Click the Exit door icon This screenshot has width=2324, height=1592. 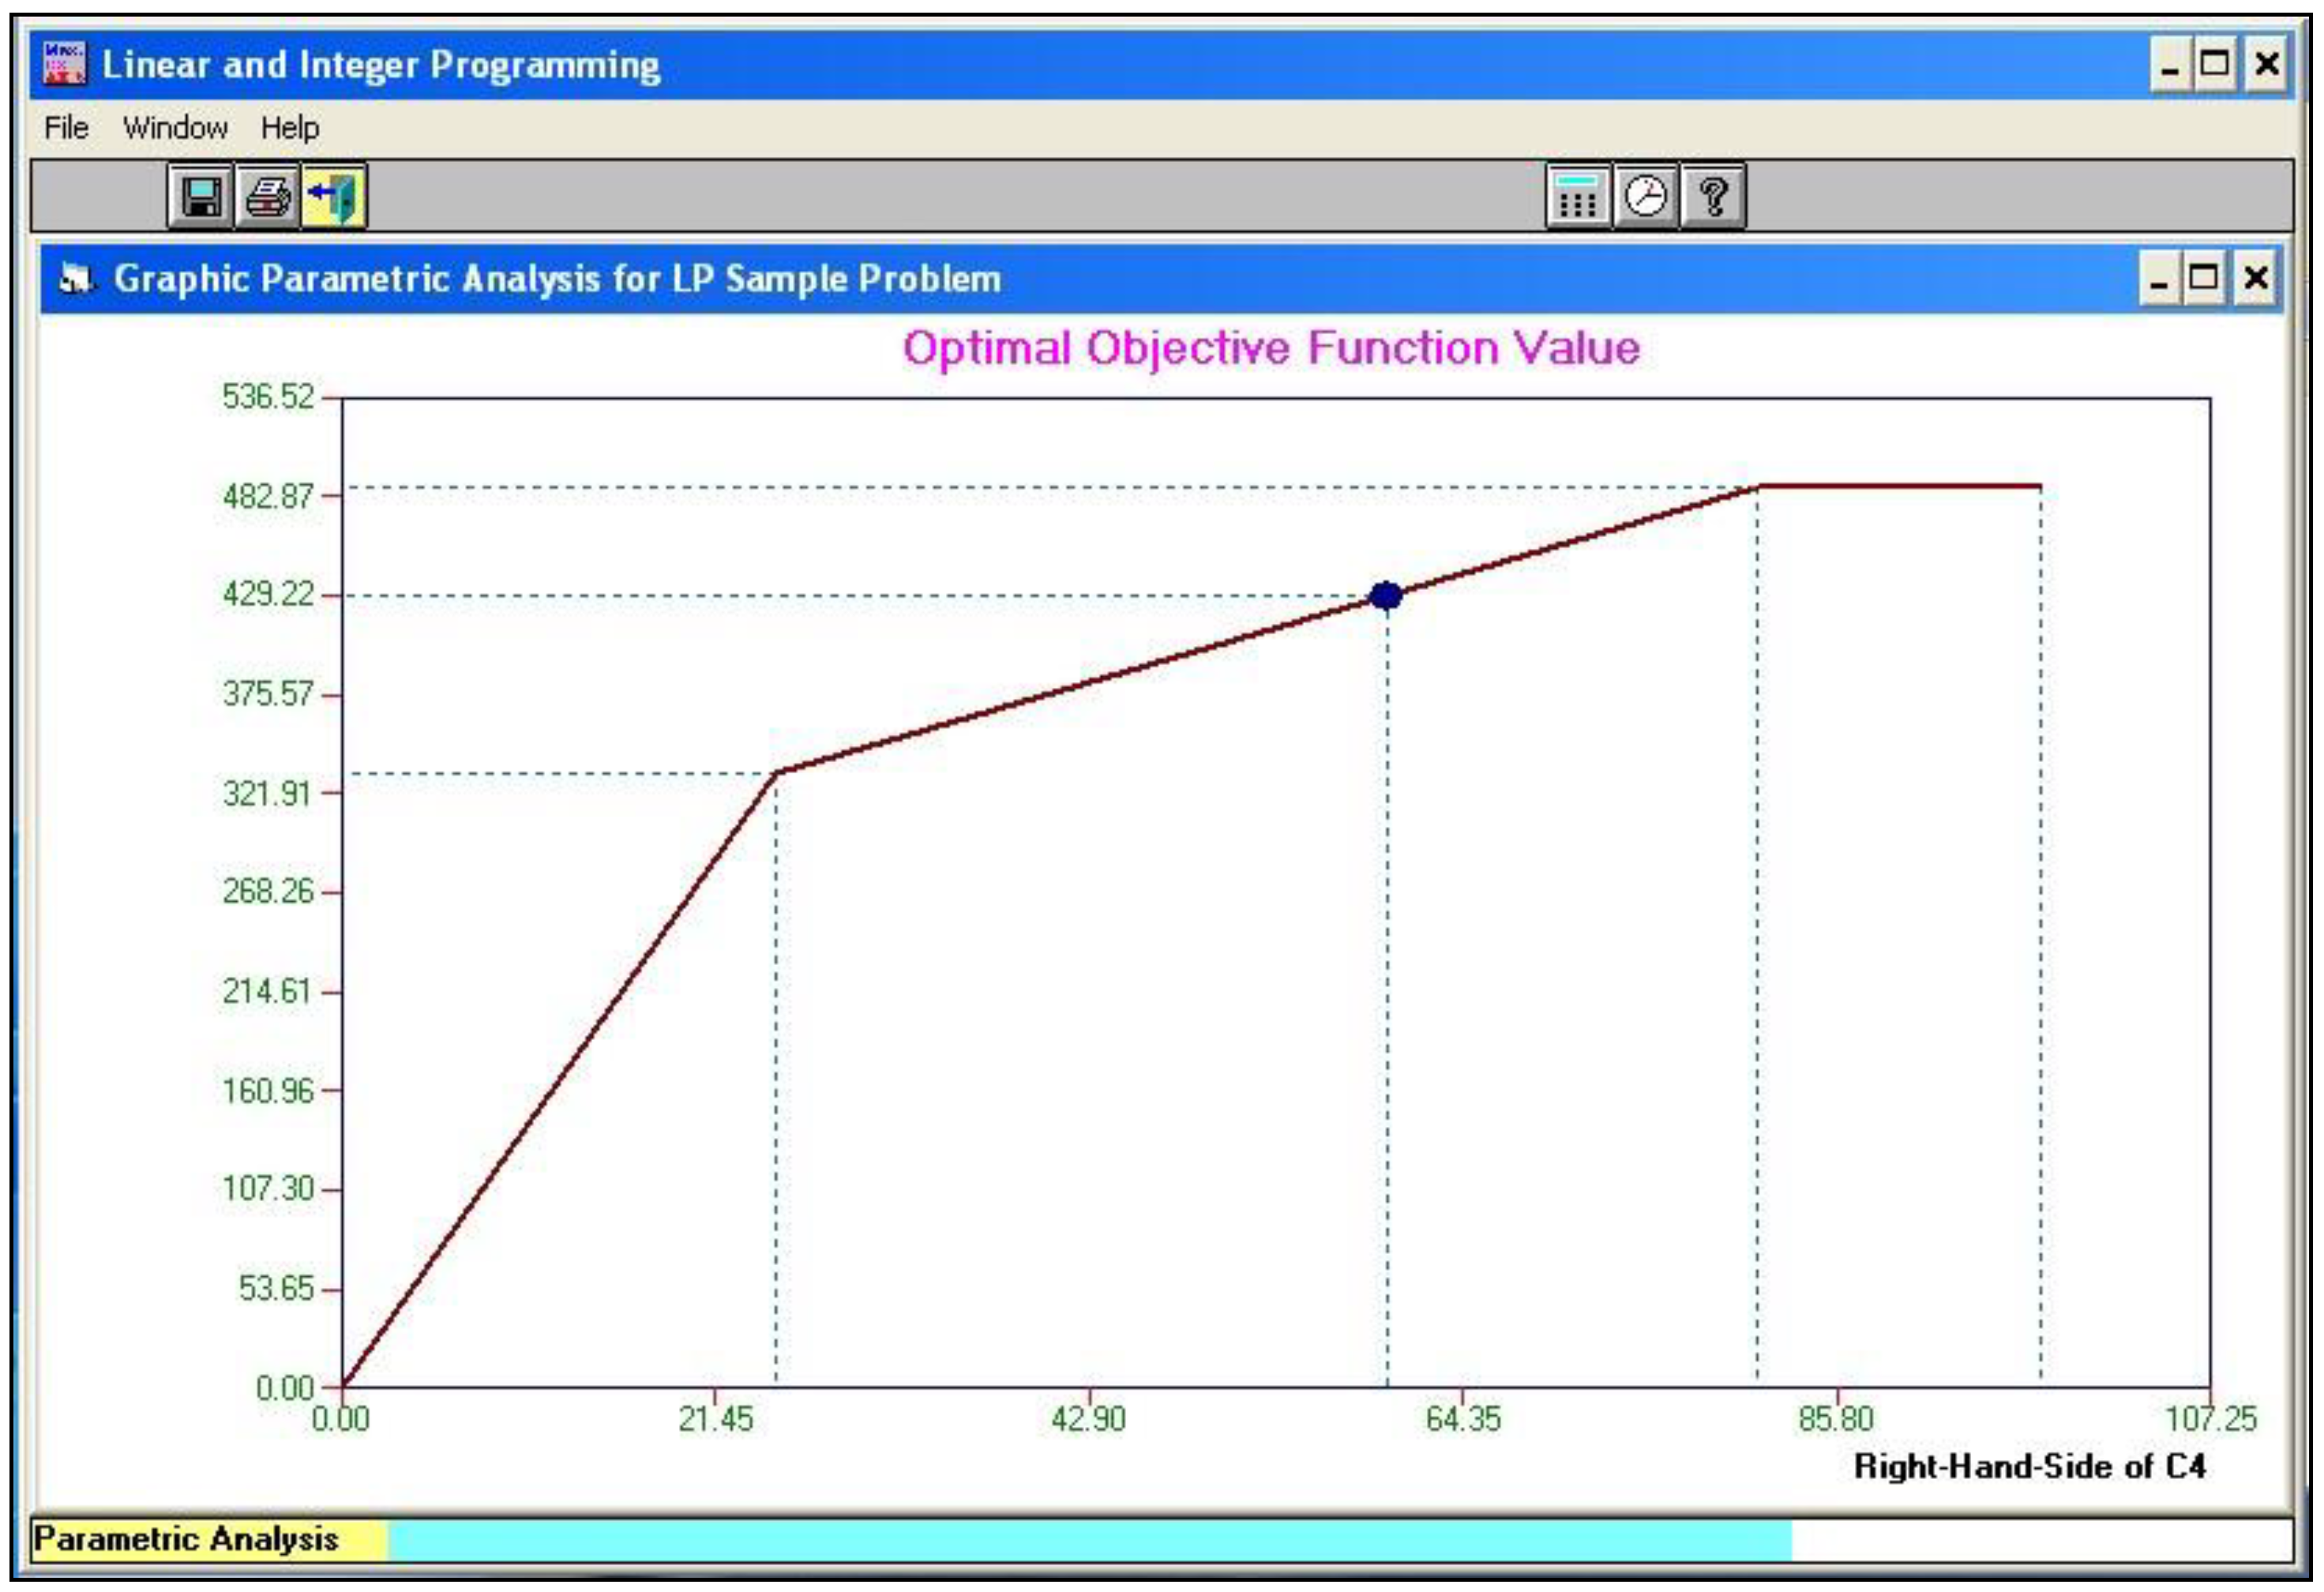click(x=334, y=196)
